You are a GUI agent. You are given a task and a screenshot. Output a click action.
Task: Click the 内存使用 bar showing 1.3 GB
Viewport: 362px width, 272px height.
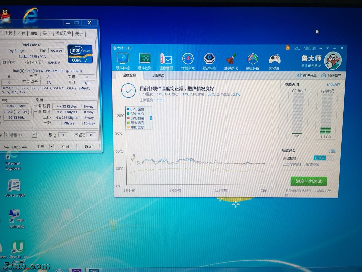coord(325,114)
